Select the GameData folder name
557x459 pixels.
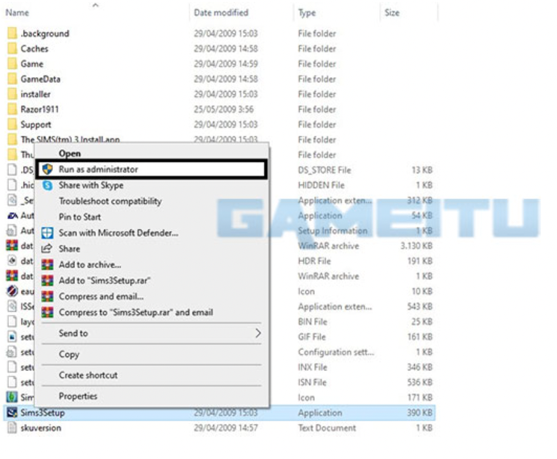(x=41, y=79)
